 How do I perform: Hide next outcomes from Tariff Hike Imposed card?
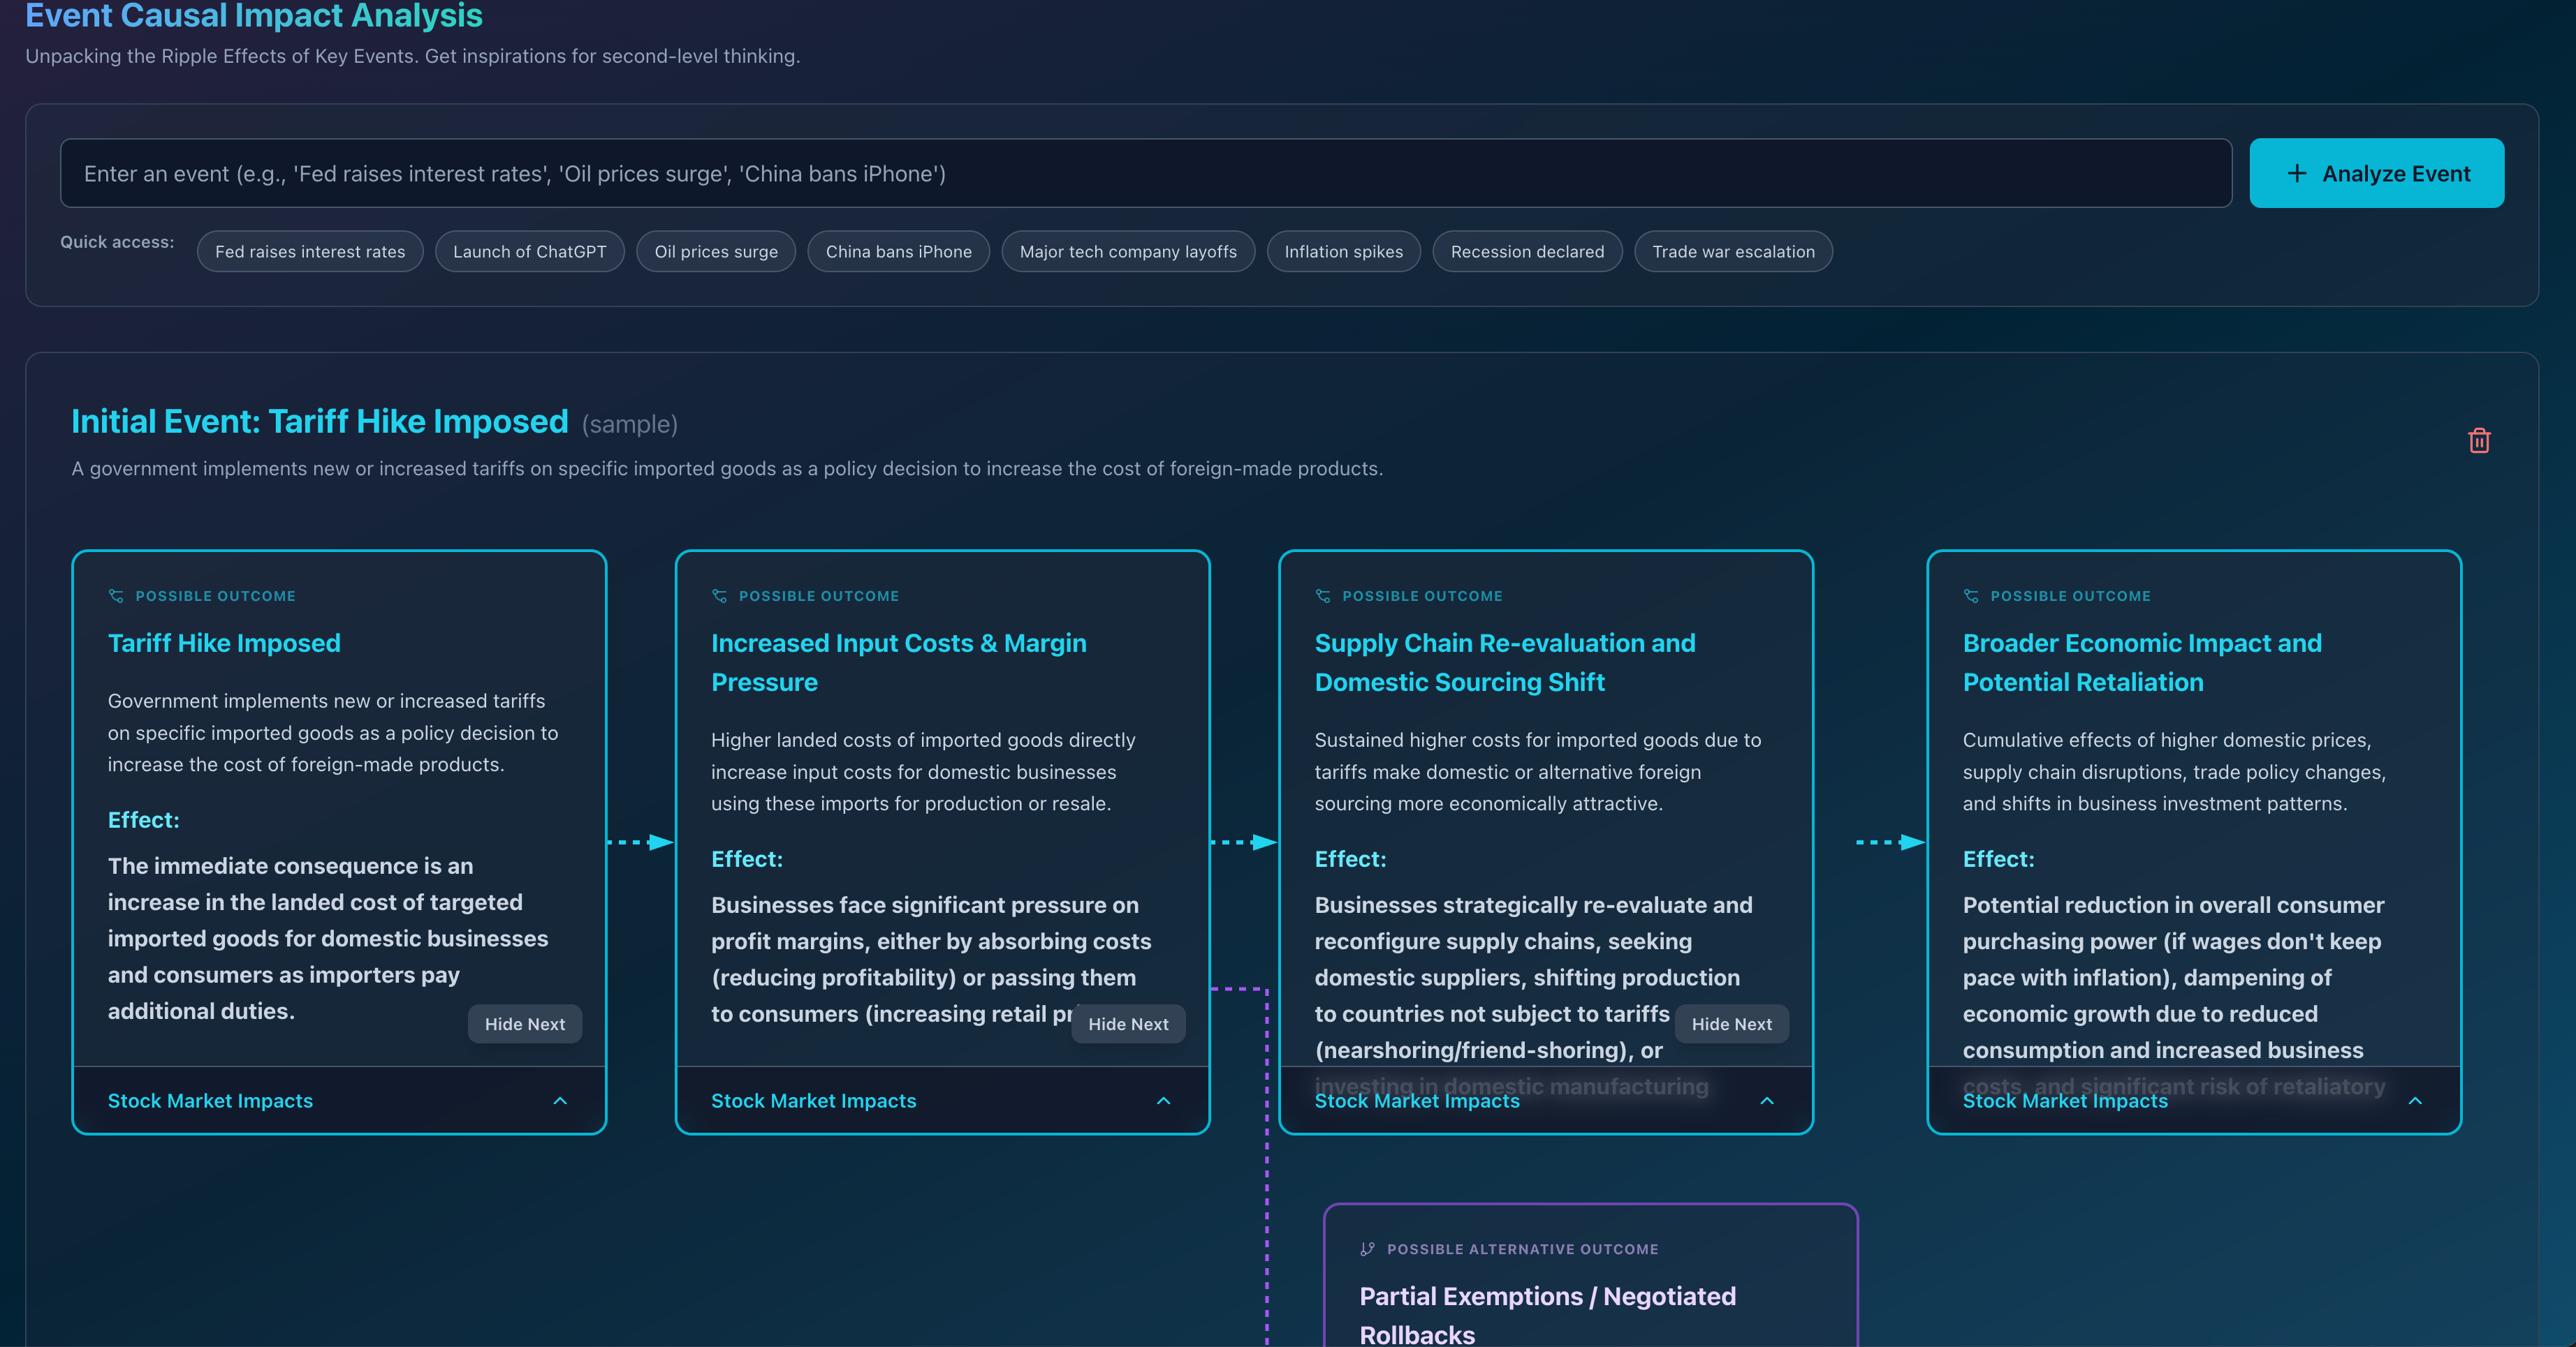(x=524, y=1025)
